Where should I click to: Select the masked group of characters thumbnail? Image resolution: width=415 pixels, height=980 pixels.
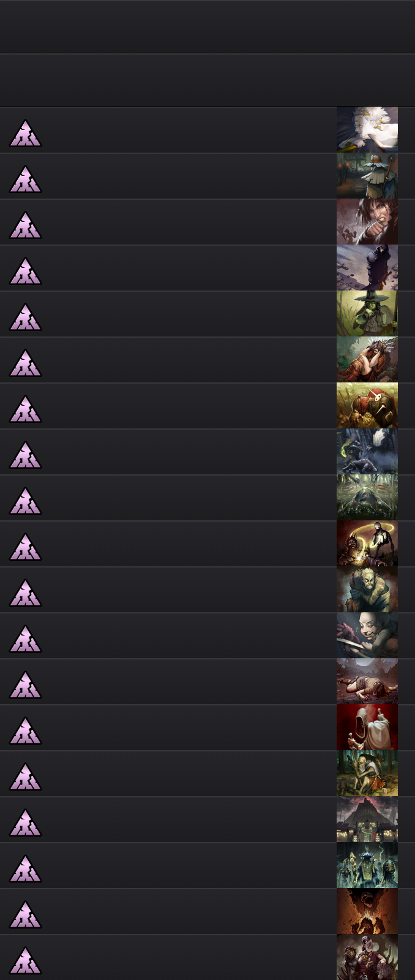coord(367,957)
